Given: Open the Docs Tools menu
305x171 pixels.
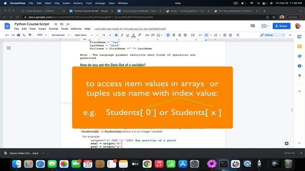Looking at the screenshot, I should point(64,28).
